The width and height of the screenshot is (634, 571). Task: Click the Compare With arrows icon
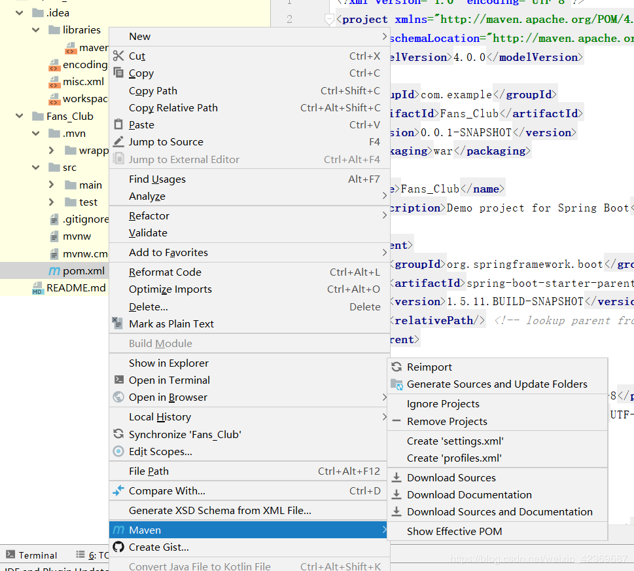tap(118, 490)
